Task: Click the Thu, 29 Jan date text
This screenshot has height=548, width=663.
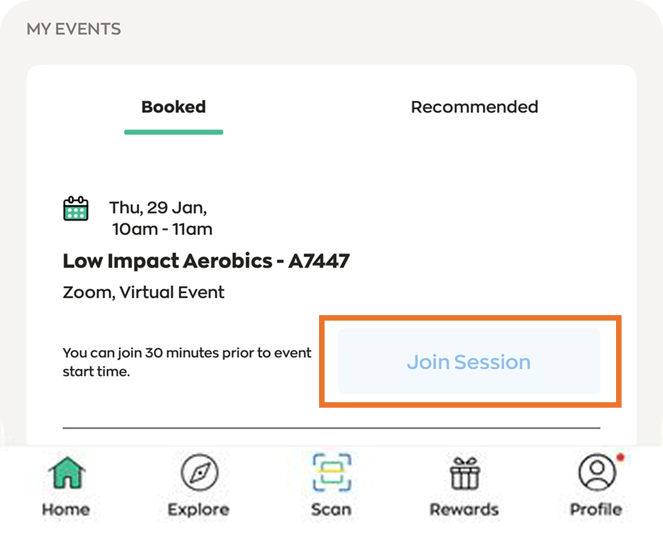Action: tap(158, 208)
